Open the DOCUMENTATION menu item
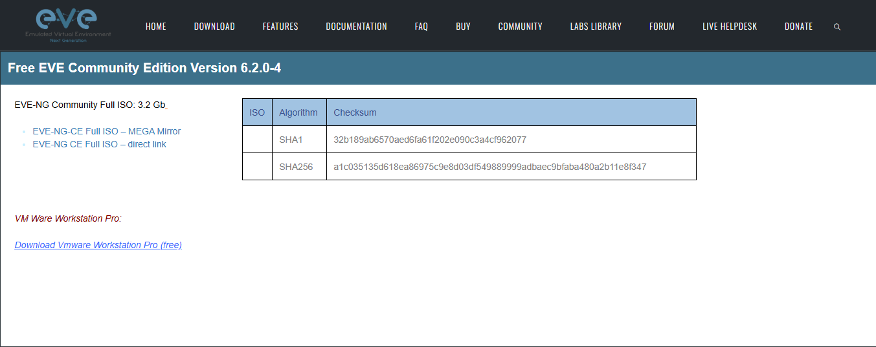 pyautogui.click(x=356, y=26)
